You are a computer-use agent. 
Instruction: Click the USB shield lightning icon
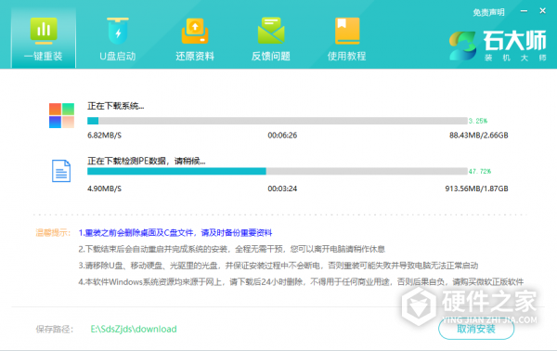[x=118, y=31]
